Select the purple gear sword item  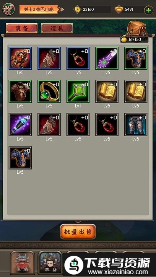point(107,58)
